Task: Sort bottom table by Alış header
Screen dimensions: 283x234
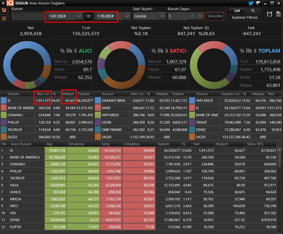Action: [x=55, y=144]
